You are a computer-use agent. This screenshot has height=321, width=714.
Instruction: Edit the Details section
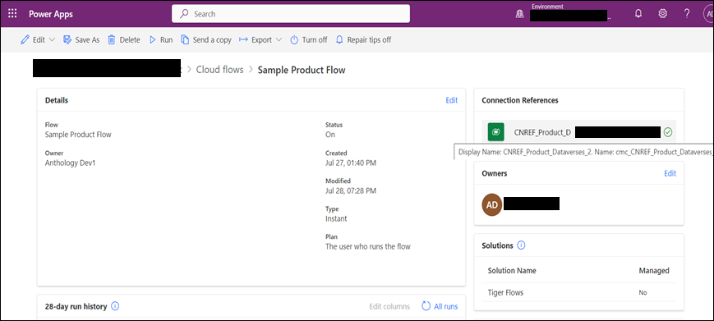(x=451, y=100)
